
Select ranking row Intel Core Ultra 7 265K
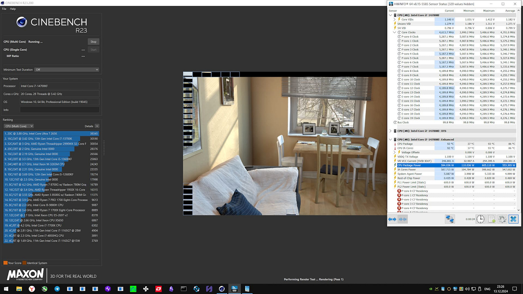point(51,134)
